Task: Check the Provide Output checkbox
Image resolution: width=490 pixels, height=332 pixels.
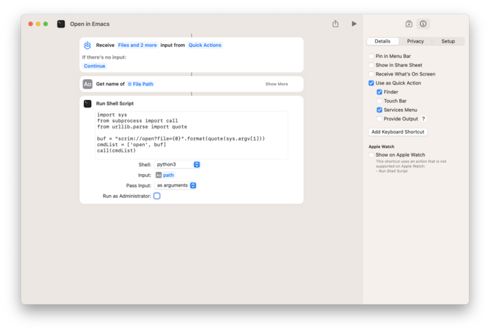Action: coord(379,119)
